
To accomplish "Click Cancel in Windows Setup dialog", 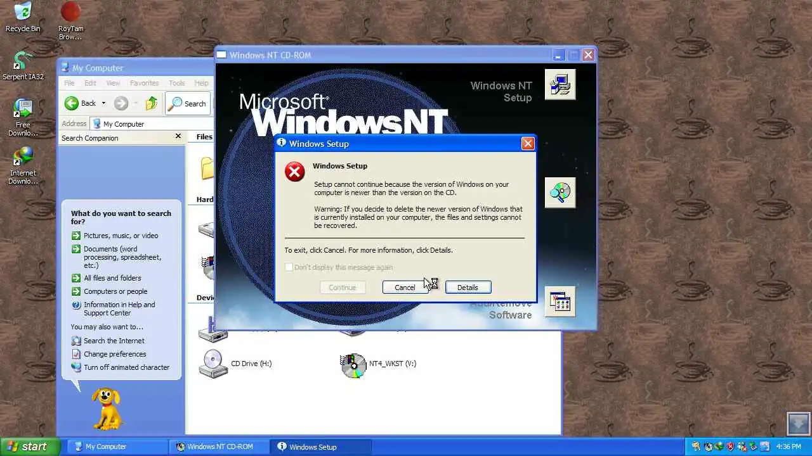I will pos(405,288).
